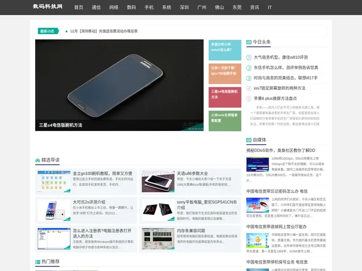This screenshot has height=271, width=362.
Task: Open the 深圳 nav link
Action: pyautogui.click(x=184, y=8)
